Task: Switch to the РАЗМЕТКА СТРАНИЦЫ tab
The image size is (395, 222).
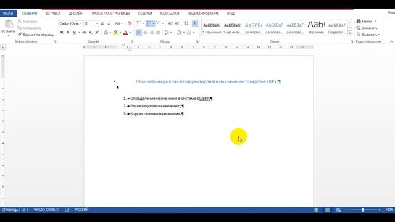Action: pyautogui.click(x=110, y=14)
